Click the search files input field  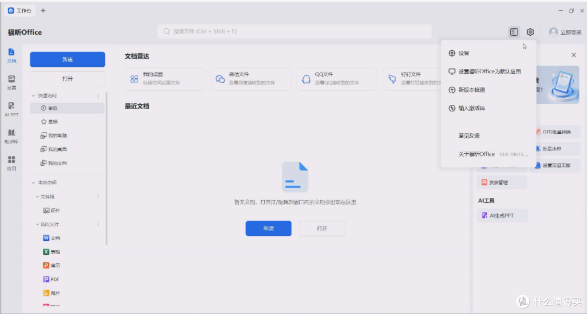coord(295,32)
